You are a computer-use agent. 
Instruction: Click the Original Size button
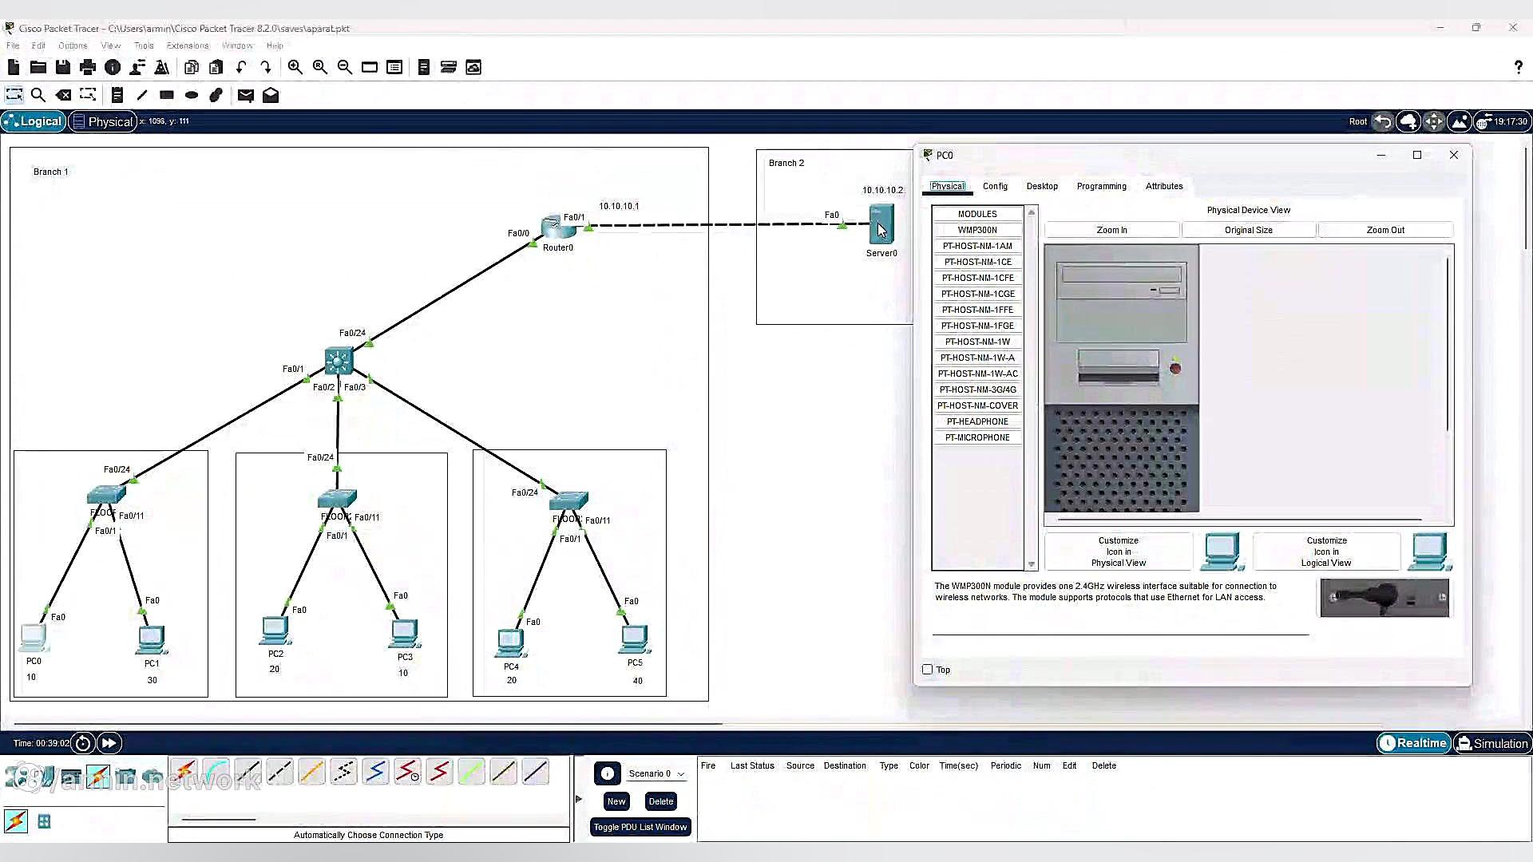[x=1248, y=230]
